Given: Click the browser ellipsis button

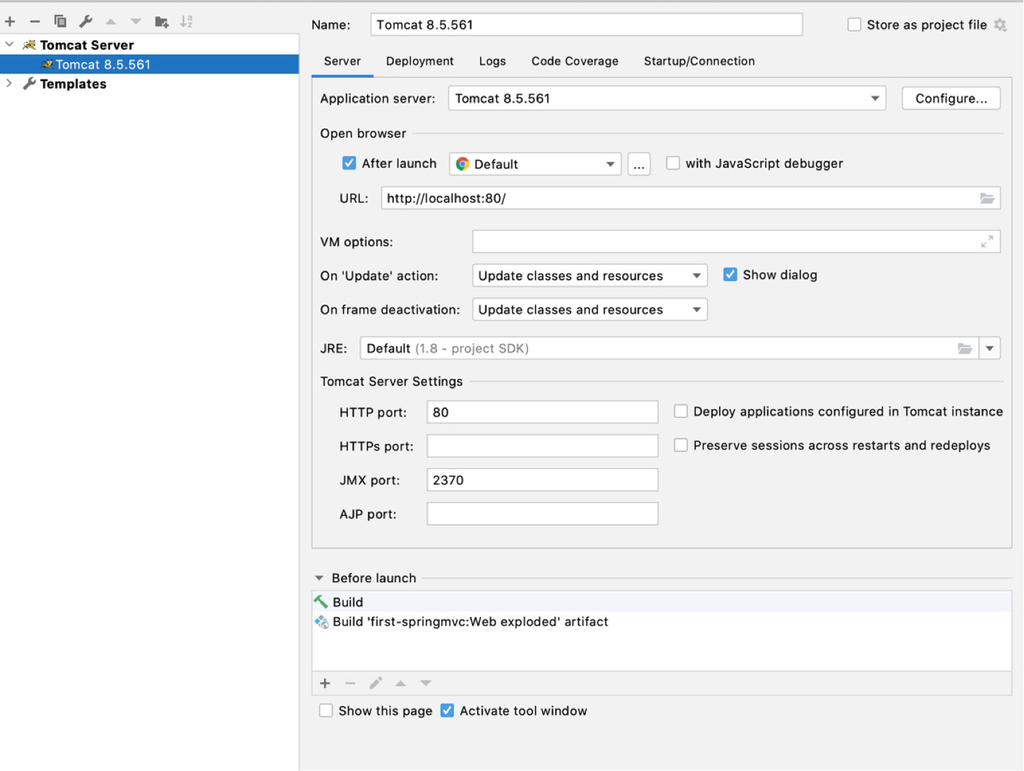Looking at the screenshot, I should tap(639, 164).
